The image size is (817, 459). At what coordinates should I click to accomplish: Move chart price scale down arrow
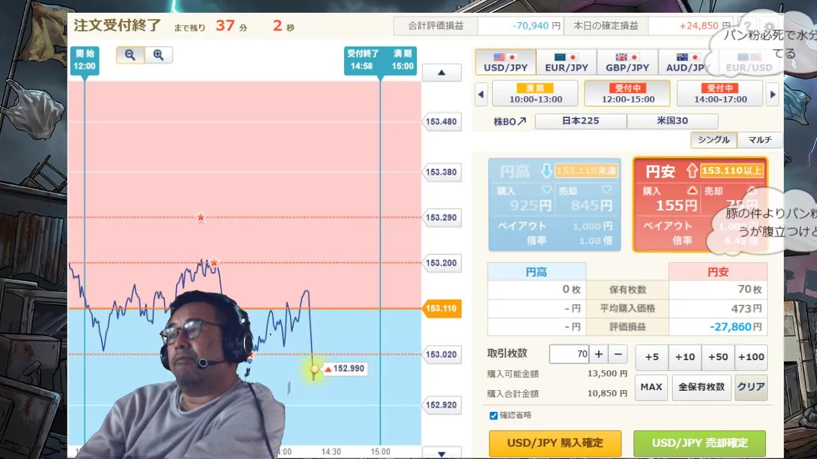click(441, 453)
